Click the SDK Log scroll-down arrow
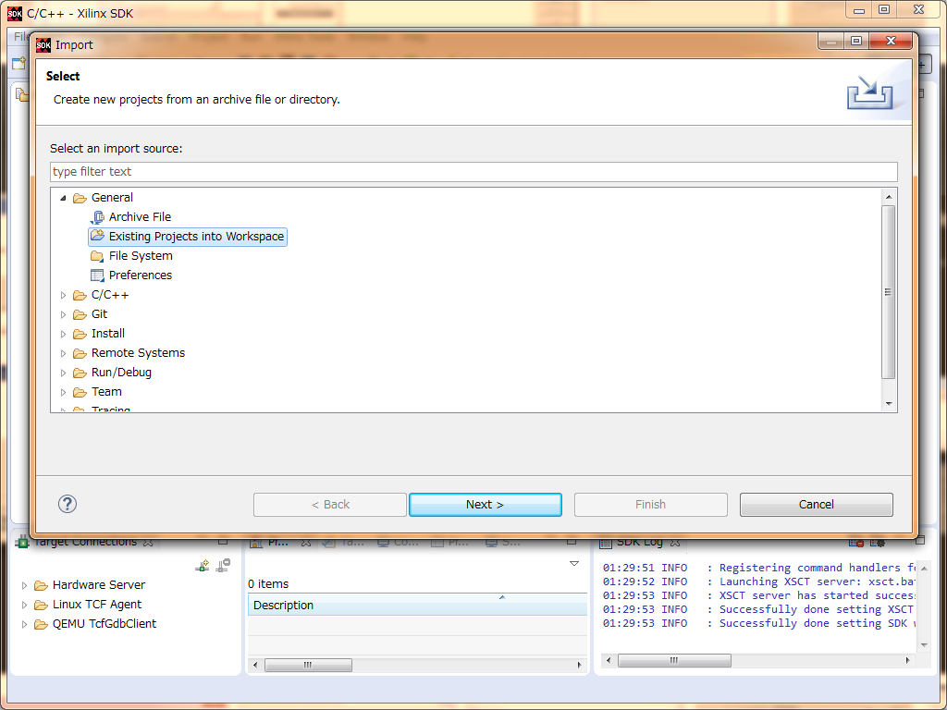This screenshot has width=947, height=710. (924, 644)
